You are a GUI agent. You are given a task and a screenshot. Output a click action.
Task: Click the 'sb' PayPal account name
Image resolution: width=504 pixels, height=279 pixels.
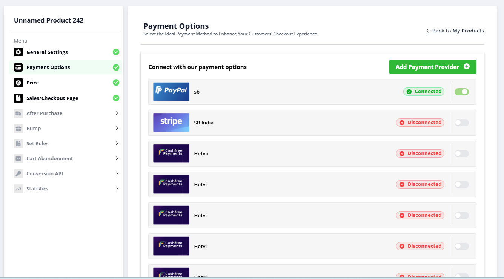197,92
